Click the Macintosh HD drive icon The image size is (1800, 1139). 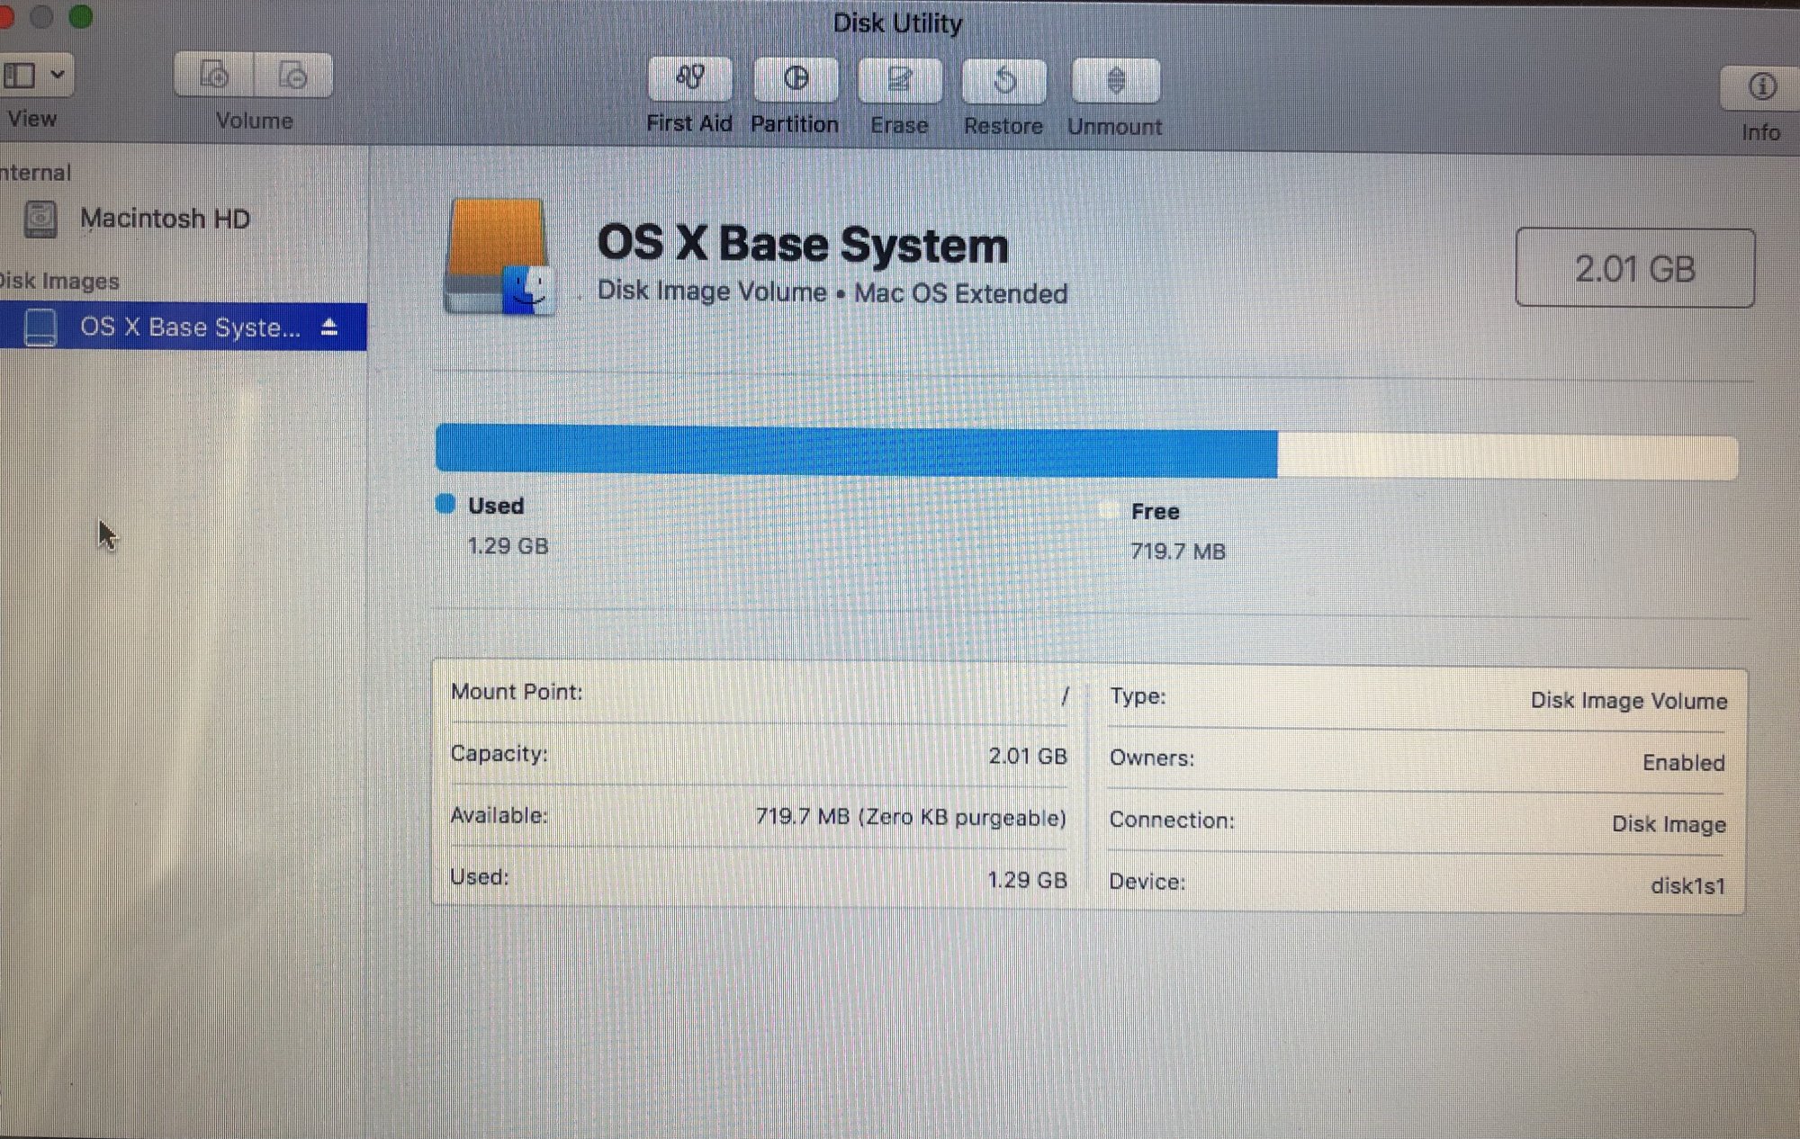point(40,219)
